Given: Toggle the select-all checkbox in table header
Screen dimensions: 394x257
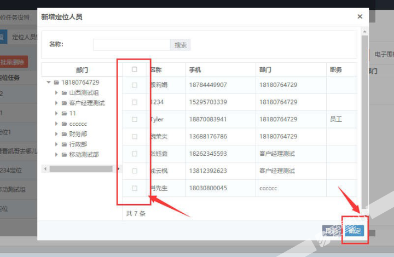Looking at the screenshot, I should pos(135,69).
